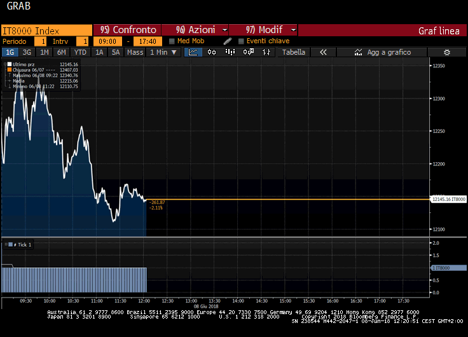Click the 12145.16 IT8000 price label

coord(448,199)
